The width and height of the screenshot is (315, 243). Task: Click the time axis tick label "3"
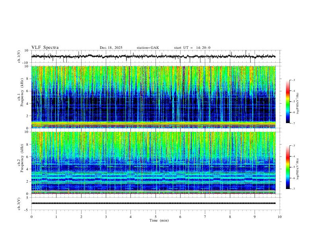106,217
